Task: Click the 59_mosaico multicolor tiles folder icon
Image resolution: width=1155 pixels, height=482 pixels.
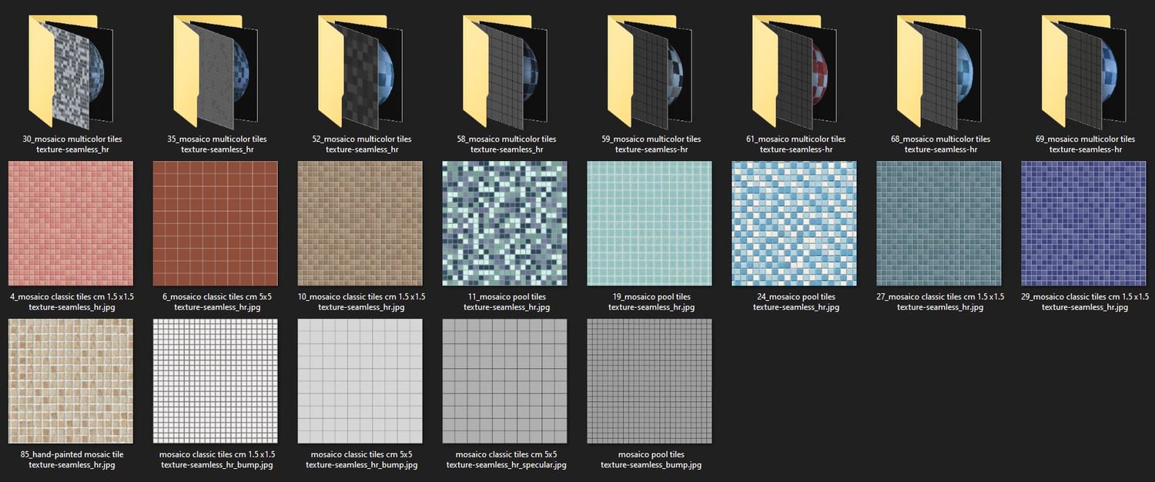Action: pos(651,71)
